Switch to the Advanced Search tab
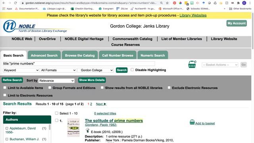 click(x=44, y=55)
